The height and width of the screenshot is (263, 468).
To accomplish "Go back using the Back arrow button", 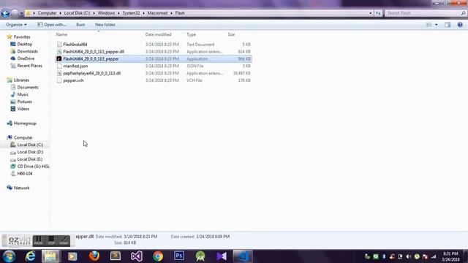I will pos(5,13).
